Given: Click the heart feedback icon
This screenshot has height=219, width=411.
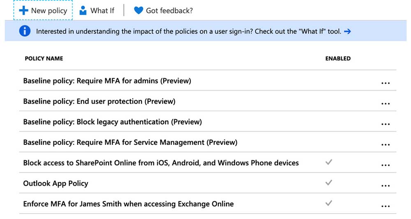Looking at the screenshot, I should pos(139,10).
